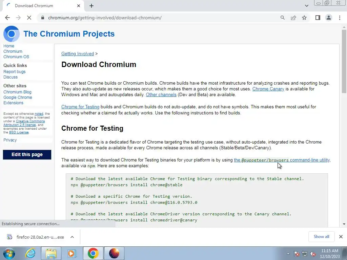The image size is (347, 260).
Task: Open the taskbar clock showing 11:15 AM
Action: (x=329, y=254)
